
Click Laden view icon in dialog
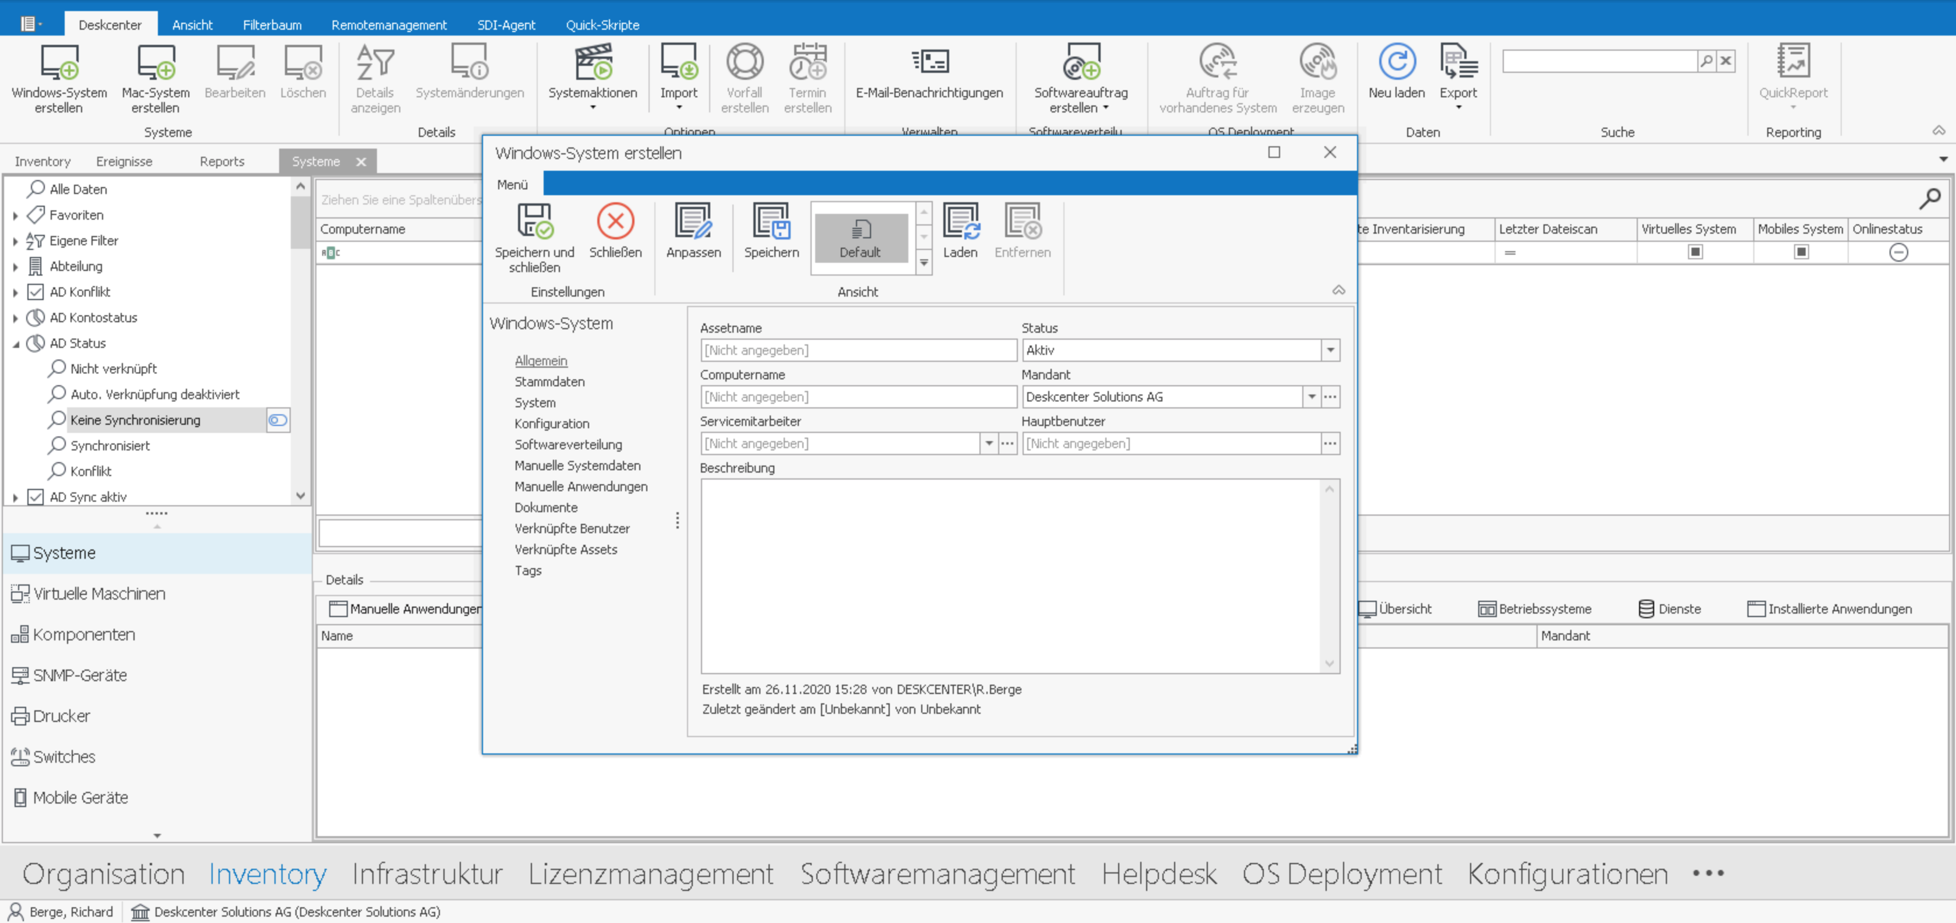(x=960, y=221)
